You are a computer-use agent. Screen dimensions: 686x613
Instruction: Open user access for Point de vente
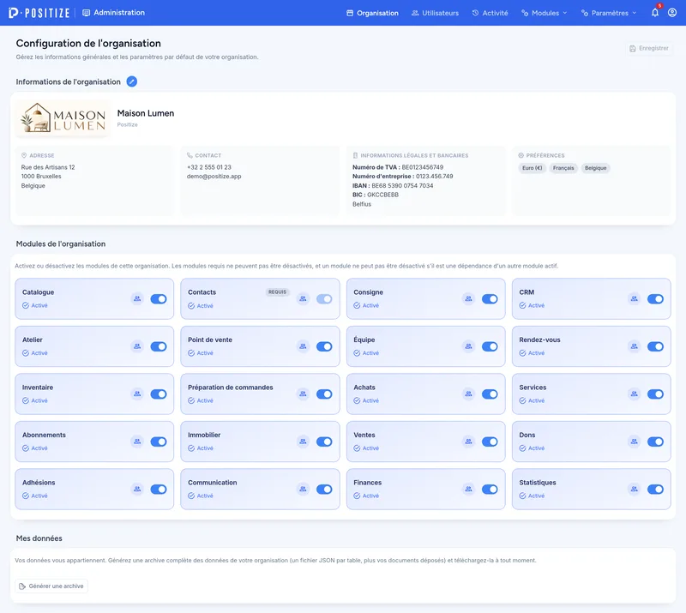[x=303, y=346]
